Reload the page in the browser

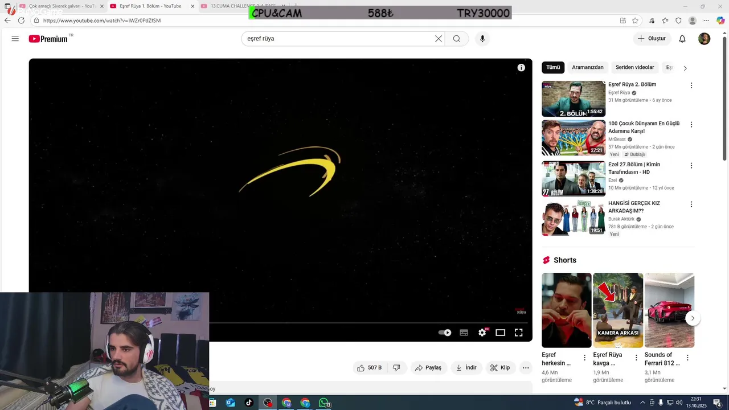[x=21, y=20]
